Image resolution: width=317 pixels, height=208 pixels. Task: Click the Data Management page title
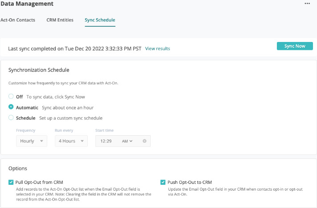[x=27, y=4]
